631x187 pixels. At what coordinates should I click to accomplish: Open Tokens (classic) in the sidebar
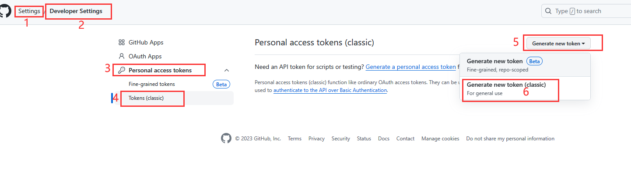pos(146,98)
